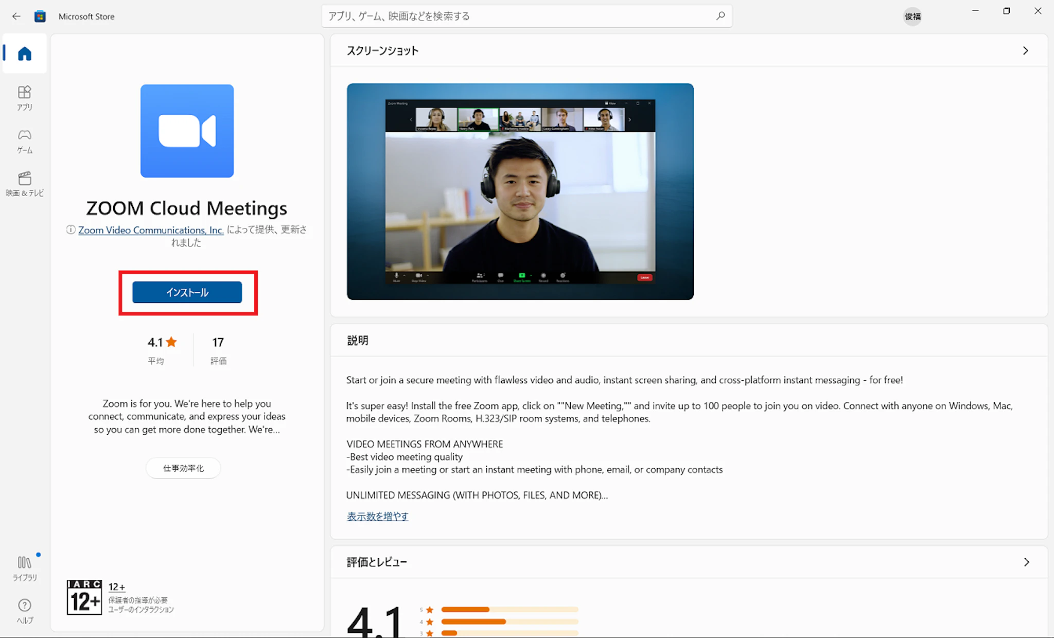Focus the store search input field
1054x638 pixels.
click(515, 16)
